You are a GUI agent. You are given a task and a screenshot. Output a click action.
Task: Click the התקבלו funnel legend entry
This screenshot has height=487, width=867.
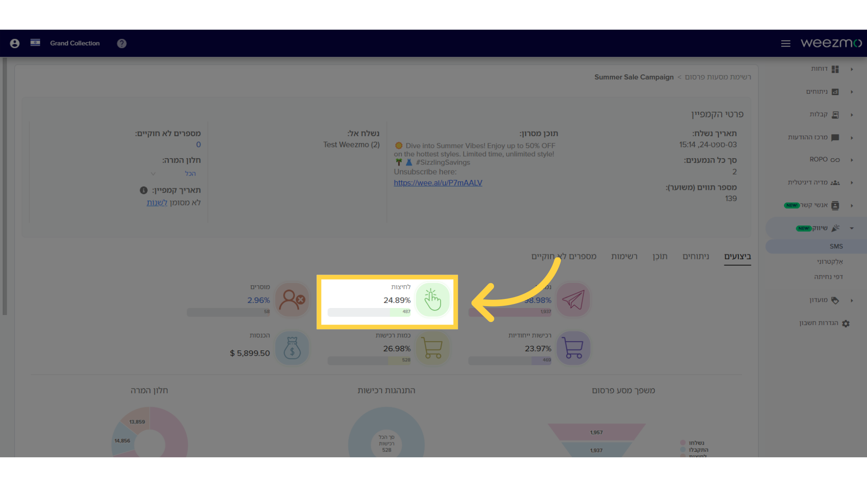coord(695,450)
